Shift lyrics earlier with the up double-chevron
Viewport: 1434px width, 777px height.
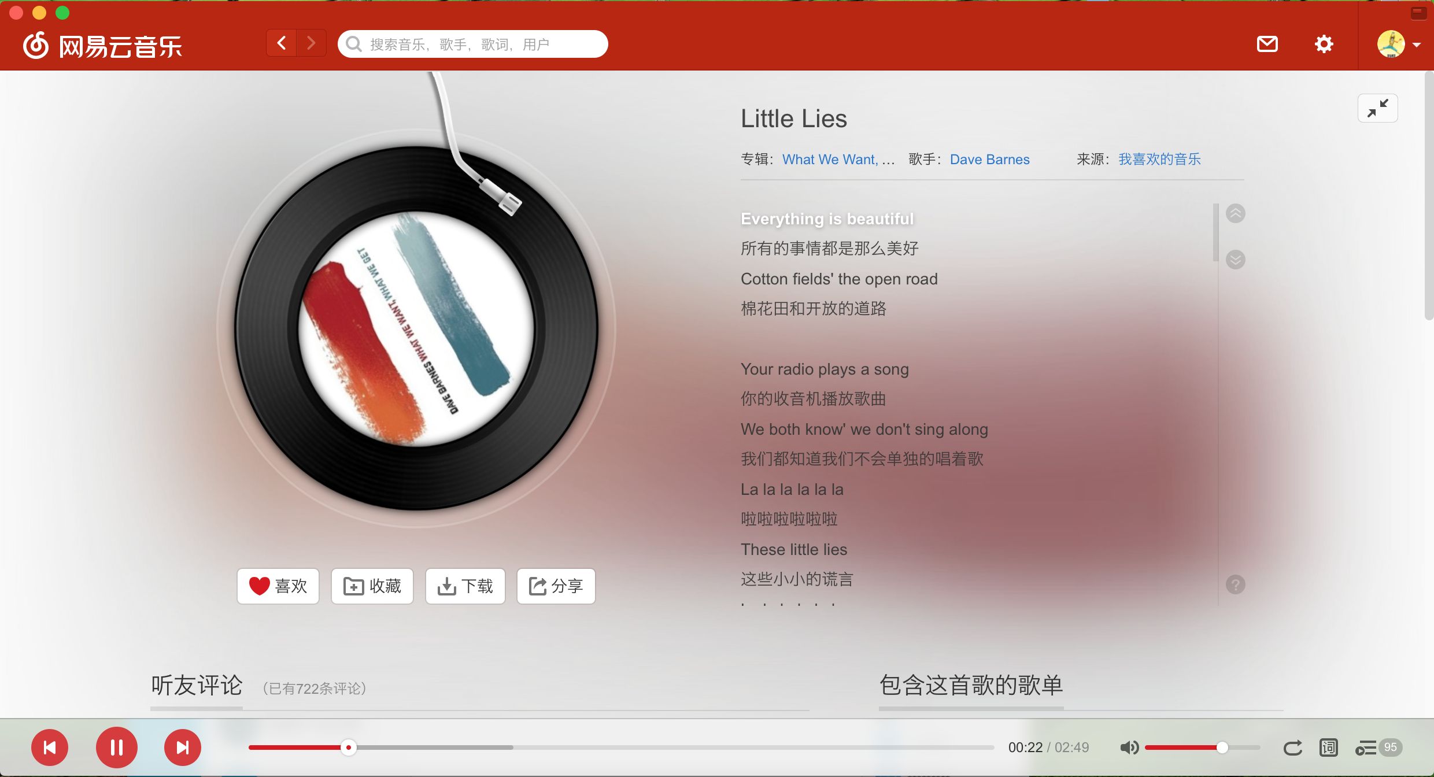pos(1236,213)
